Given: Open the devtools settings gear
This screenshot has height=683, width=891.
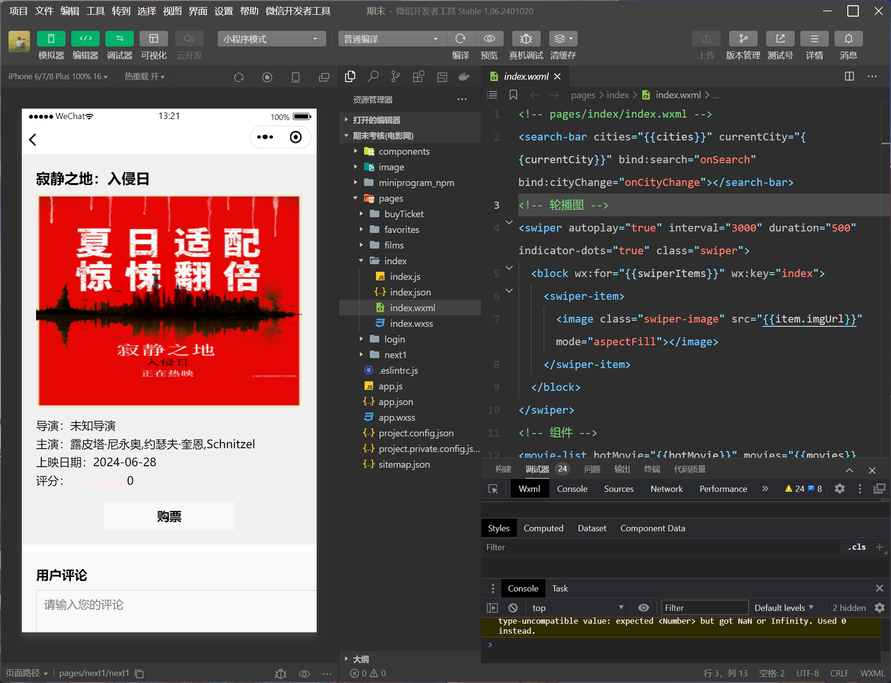Looking at the screenshot, I should point(840,489).
